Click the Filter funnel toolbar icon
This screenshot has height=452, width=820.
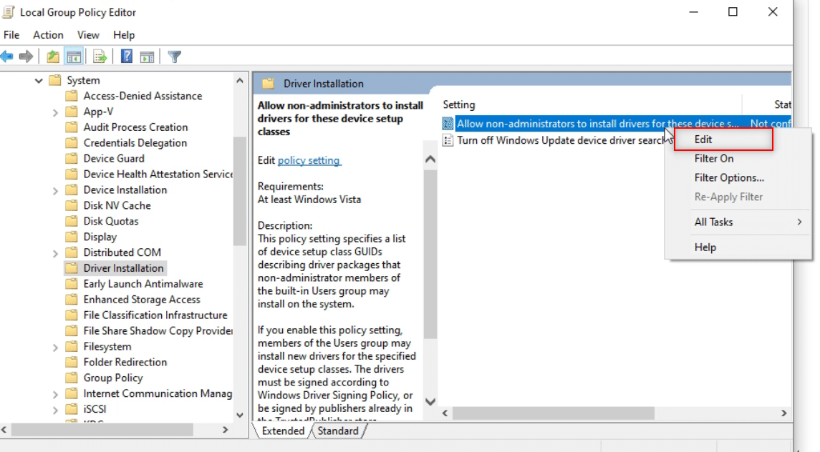point(175,56)
